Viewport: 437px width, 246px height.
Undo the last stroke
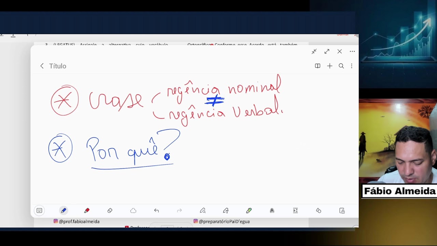[156, 210]
